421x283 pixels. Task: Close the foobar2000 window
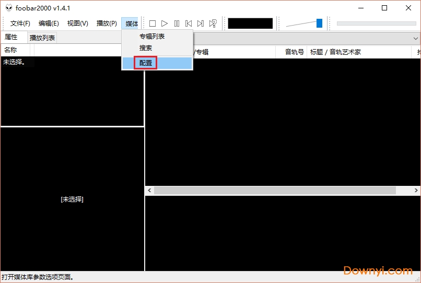(408, 8)
